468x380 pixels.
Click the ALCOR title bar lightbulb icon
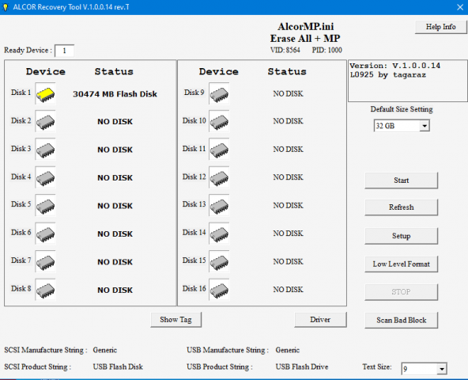6,7
